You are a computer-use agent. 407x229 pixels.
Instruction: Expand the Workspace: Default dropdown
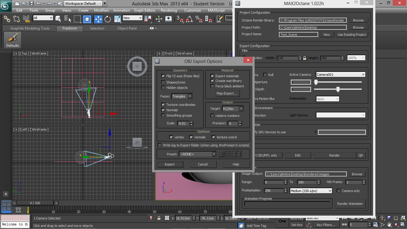tap(83, 4)
